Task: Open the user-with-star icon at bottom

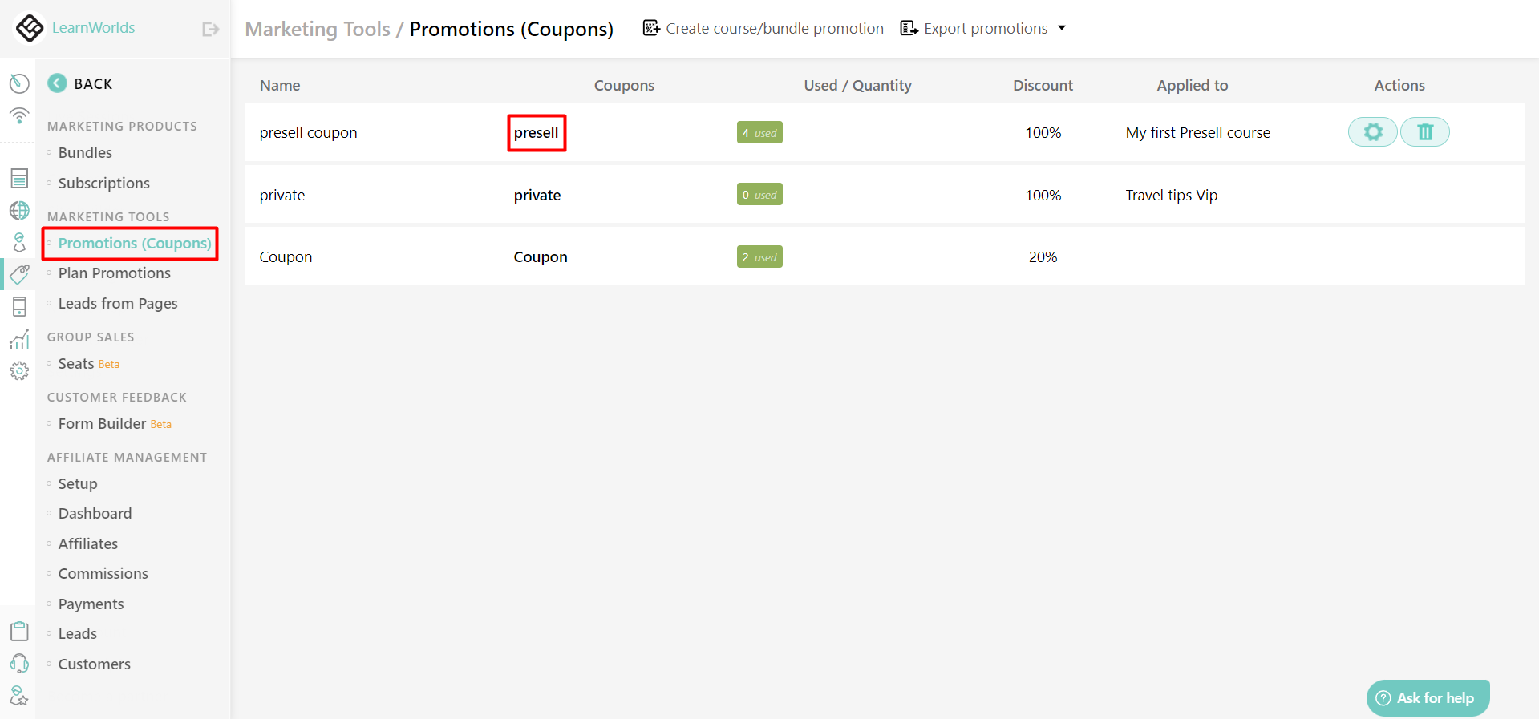Action: coord(19,696)
